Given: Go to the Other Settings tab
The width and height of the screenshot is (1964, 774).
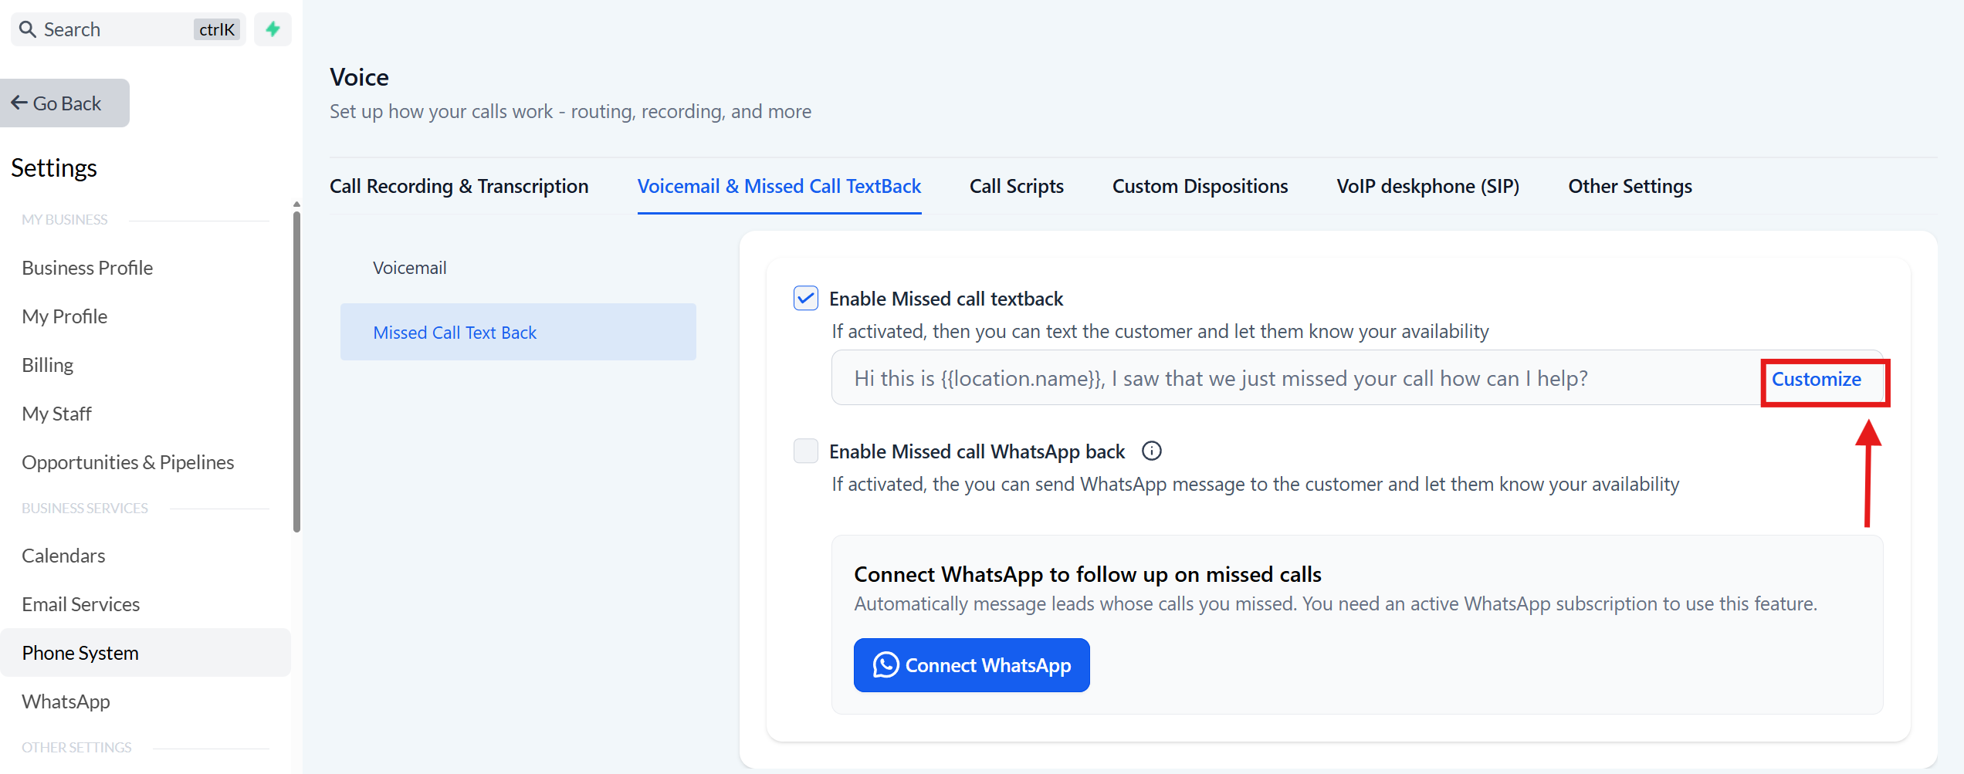Looking at the screenshot, I should click(1630, 186).
